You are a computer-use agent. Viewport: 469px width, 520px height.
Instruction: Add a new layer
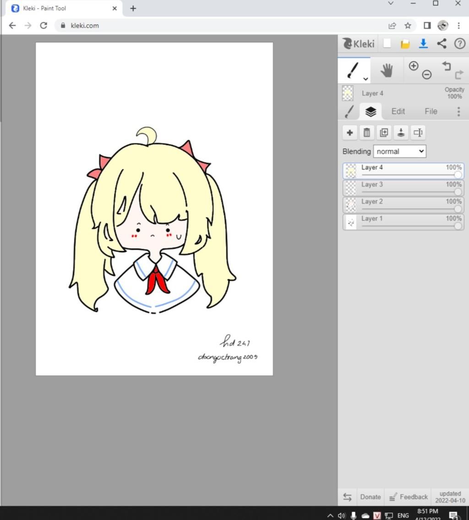pos(349,133)
